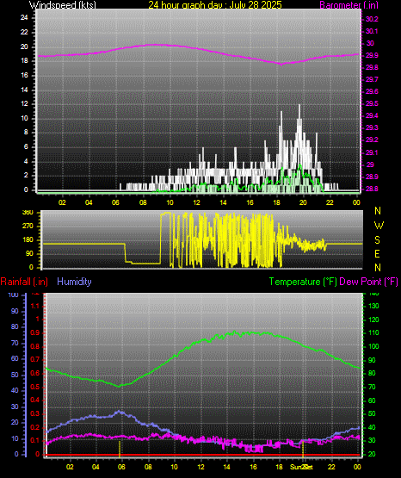Viewport: 401px width, 478px height.
Task: Click the windspeed axis value 24
Action: point(24,18)
